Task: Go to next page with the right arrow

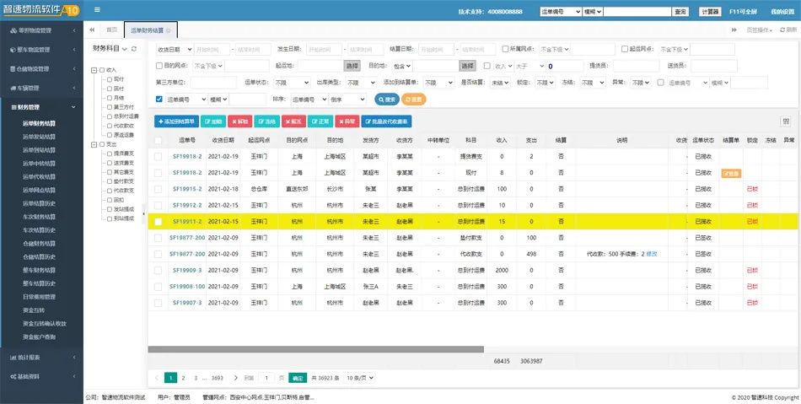Action: [x=235, y=378]
